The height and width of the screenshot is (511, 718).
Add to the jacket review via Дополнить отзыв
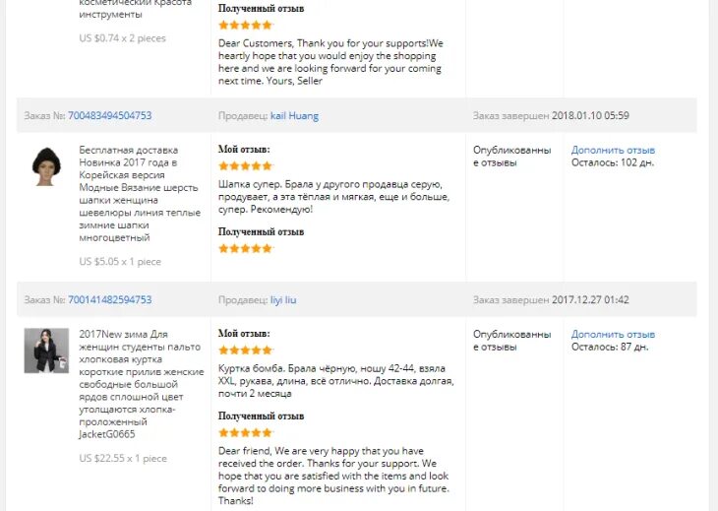(613, 334)
